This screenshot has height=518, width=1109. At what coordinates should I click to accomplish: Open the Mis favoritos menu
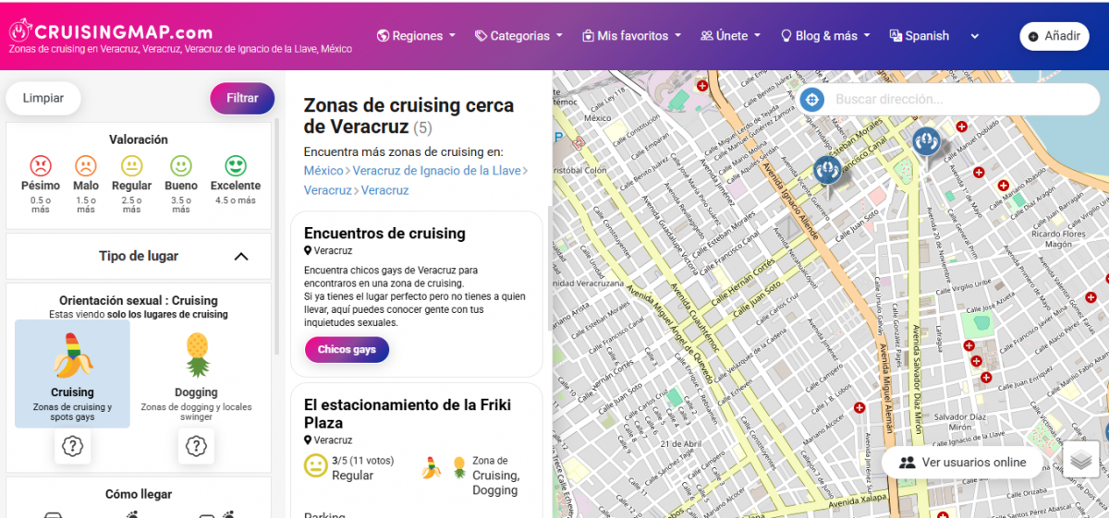[x=631, y=36]
